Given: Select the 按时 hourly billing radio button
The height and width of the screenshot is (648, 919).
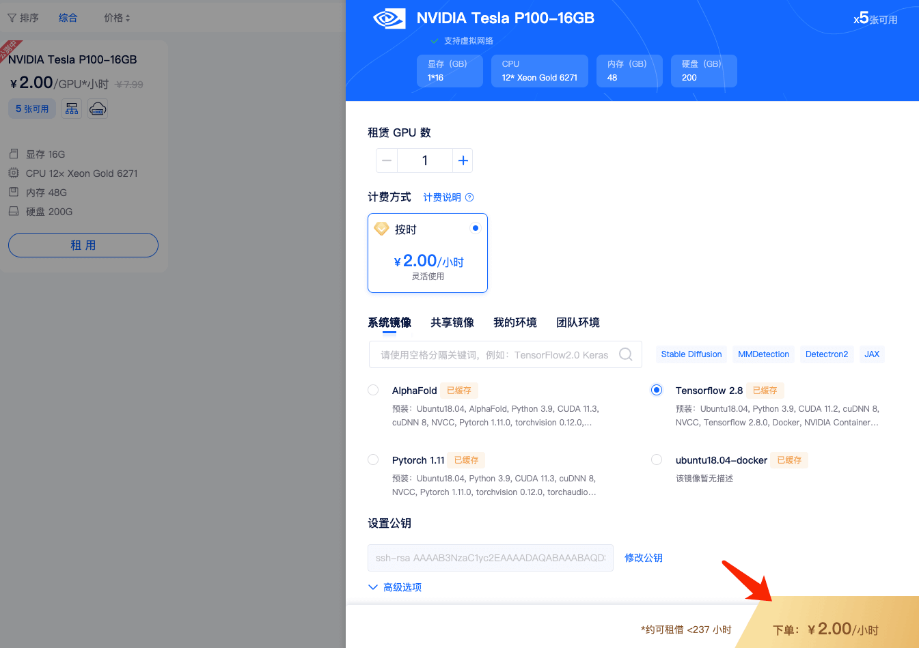Looking at the screenshot, I should (x=475, y=228).
